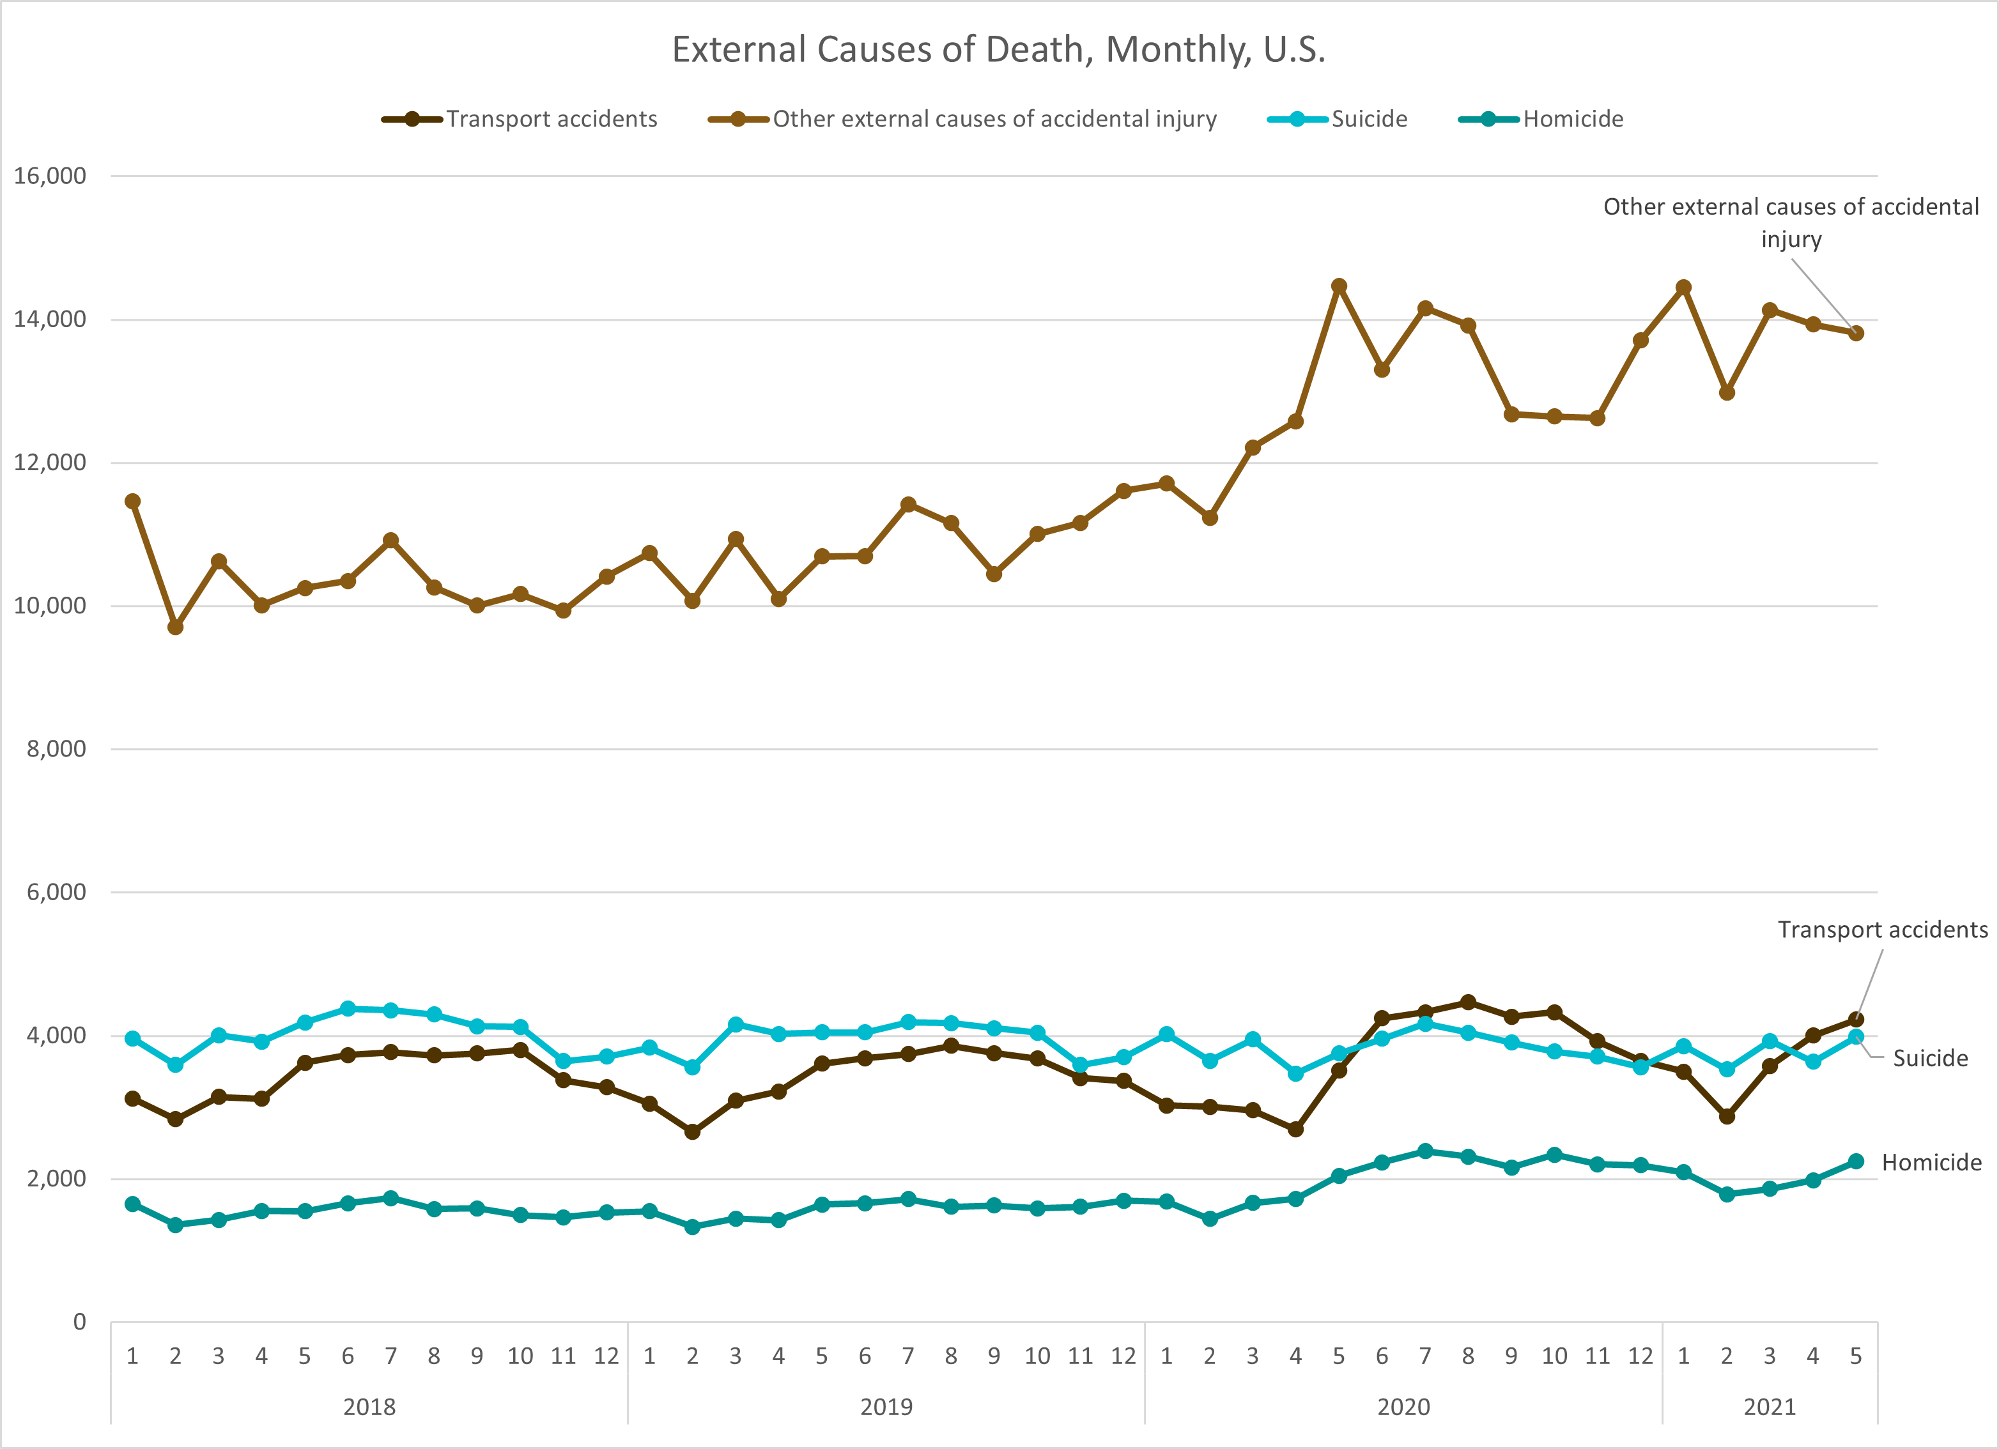
Task: Click the Homicide legend marker
Action: pyautogui.click(x=1488, y=119)
